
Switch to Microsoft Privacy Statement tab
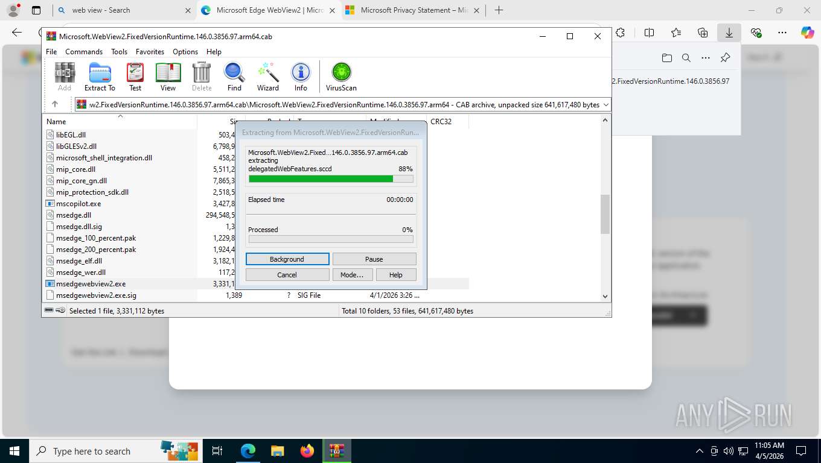click(412, 10)
